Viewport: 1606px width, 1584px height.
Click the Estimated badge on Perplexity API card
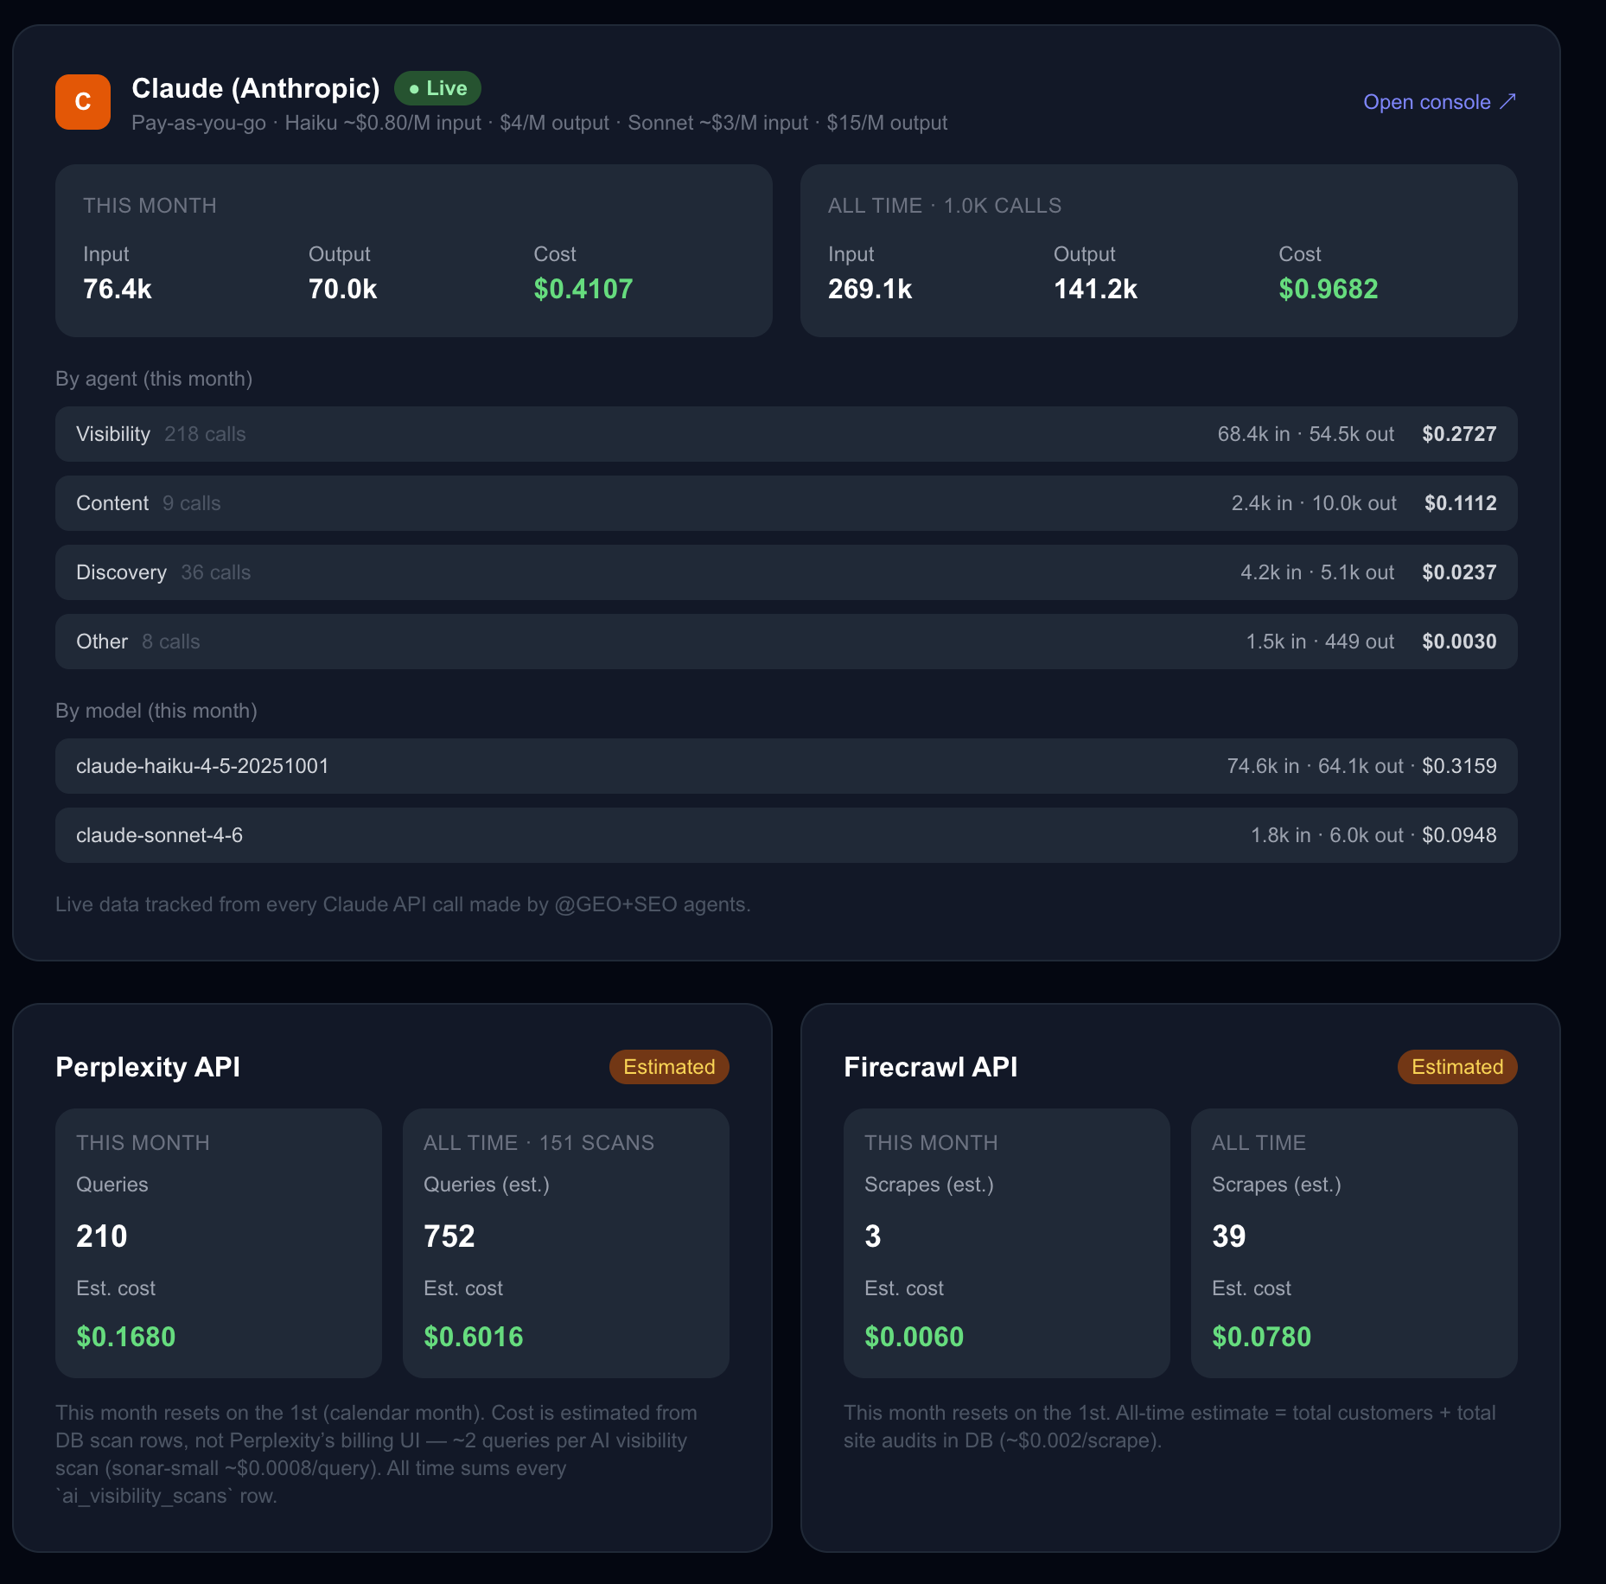pyautogui.click(x=669, y=1067)
